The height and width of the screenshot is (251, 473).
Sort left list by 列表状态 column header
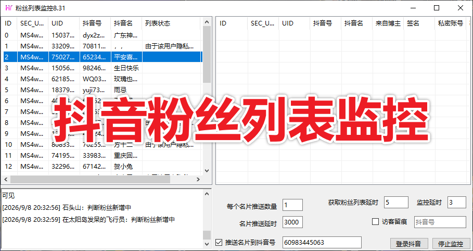click(171, 23)
